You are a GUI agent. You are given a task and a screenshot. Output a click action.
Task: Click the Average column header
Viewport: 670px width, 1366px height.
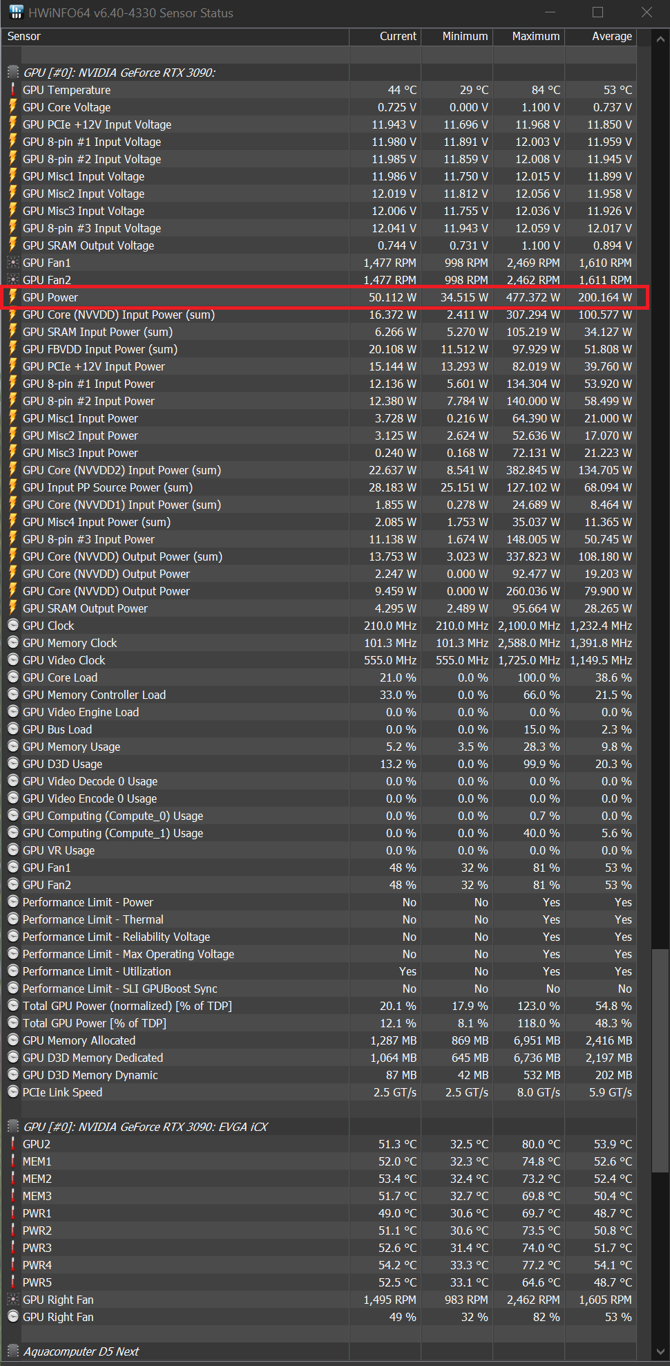(601, 37)
